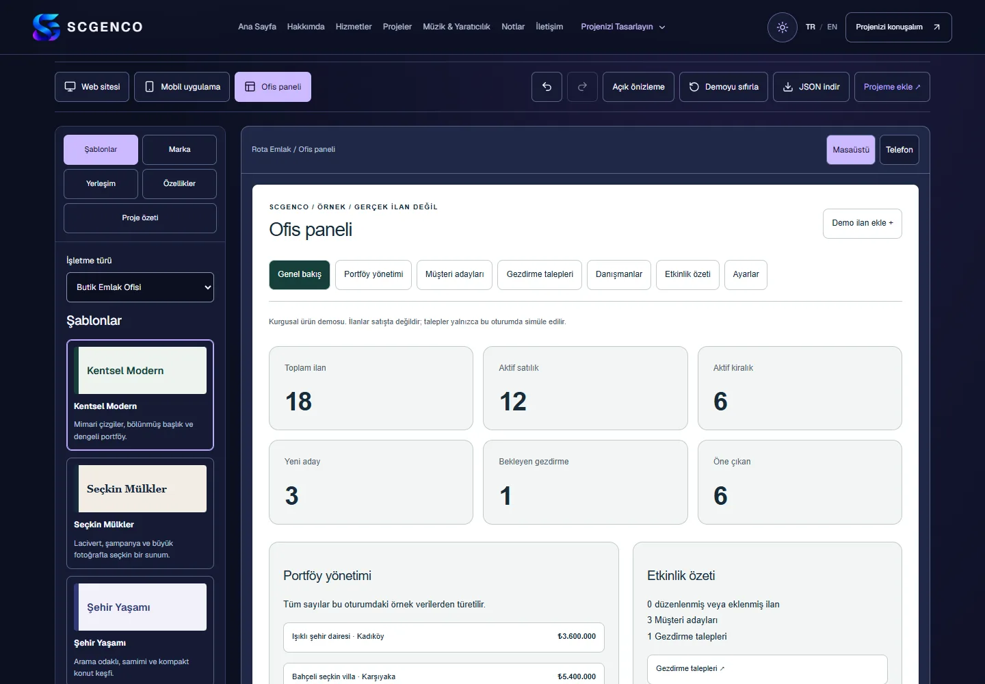Click the SCGENCO logo icon
Image resolution: width=985 pixels, height=684 pixels.
click(47, 27)
